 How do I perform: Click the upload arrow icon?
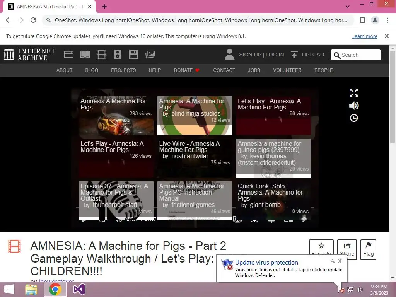294,55
